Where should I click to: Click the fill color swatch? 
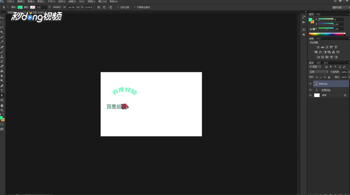20,7
